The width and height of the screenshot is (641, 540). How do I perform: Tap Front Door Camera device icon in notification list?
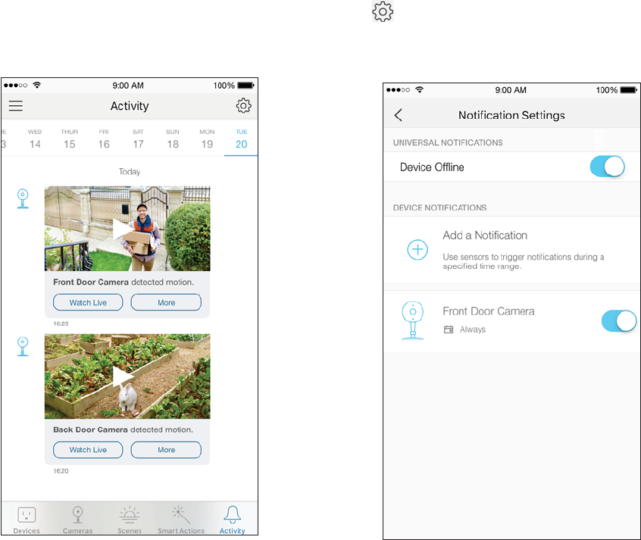413,320
